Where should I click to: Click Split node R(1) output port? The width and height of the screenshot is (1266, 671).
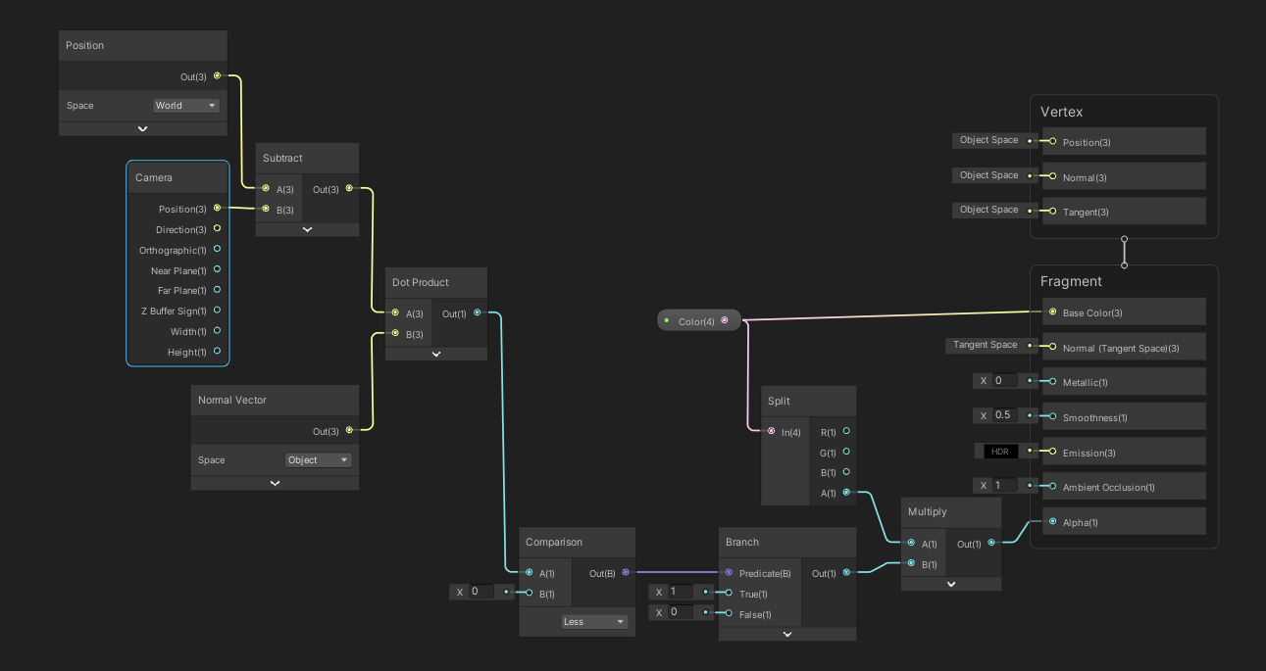pos(846,431)
